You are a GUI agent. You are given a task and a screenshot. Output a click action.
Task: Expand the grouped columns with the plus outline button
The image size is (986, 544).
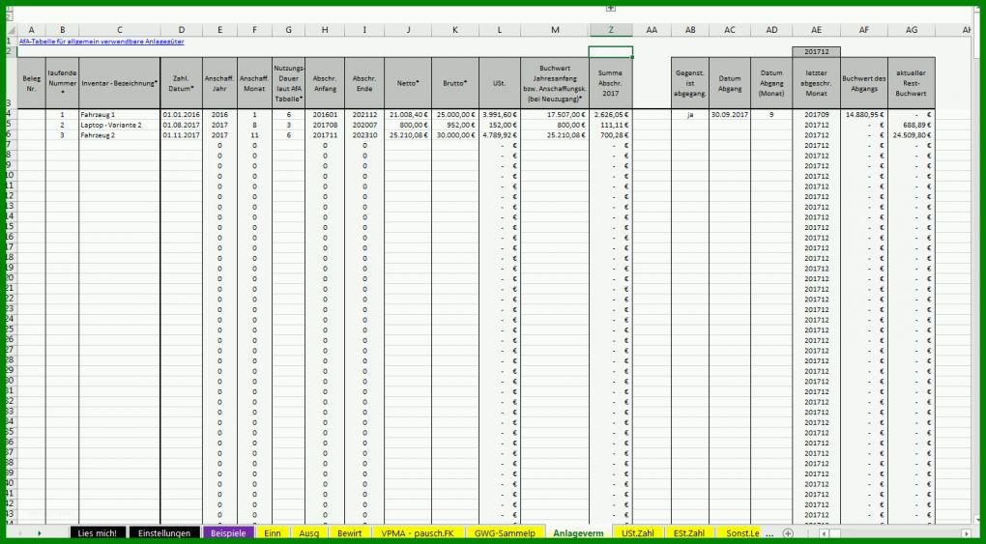pyautogui.click(x=610, y=8)
